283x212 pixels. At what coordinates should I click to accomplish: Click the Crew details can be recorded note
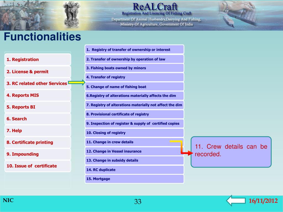click(x=231, y=152)
